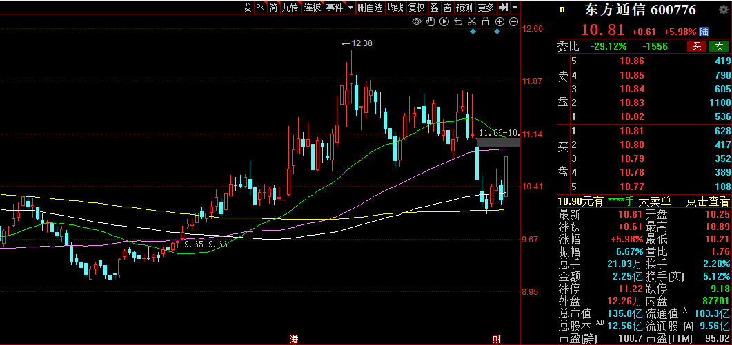Toggle the 均线 moving average display
The image size is (732, 345).
tap(395, 8)
